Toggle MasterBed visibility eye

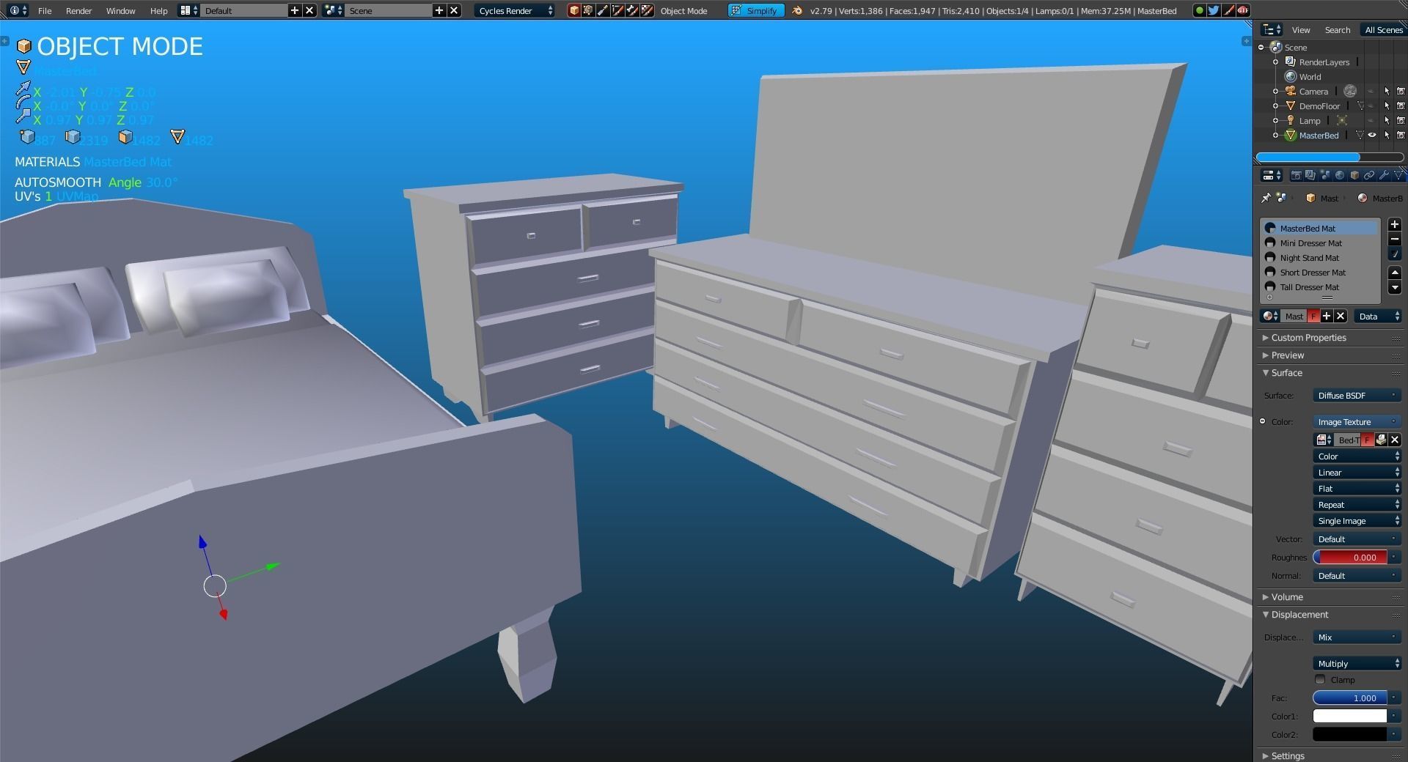click(x=1372, y=135)
